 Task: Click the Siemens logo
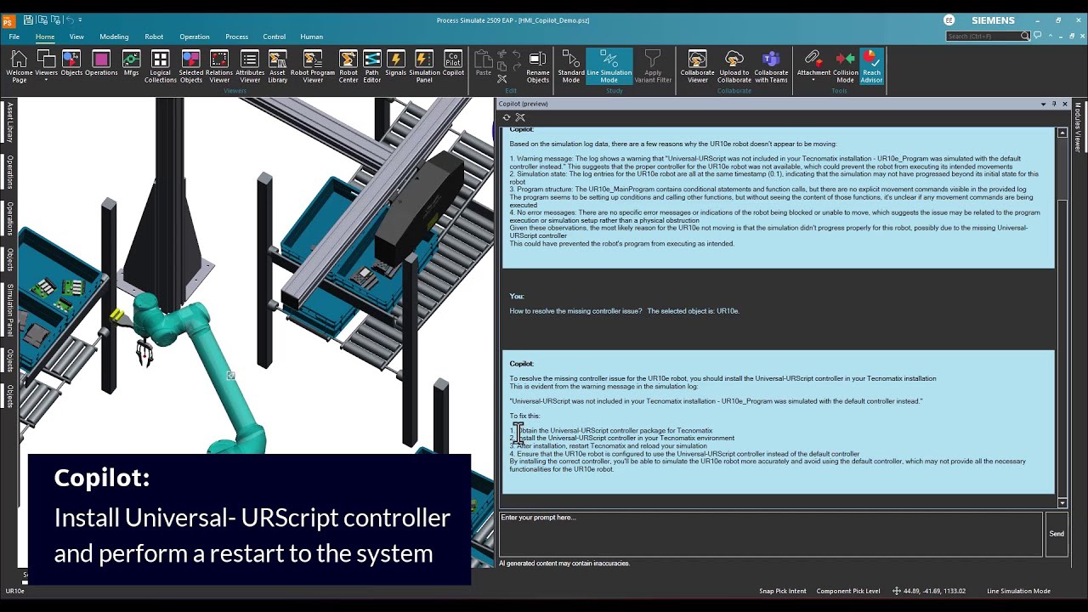coord(993,20)
